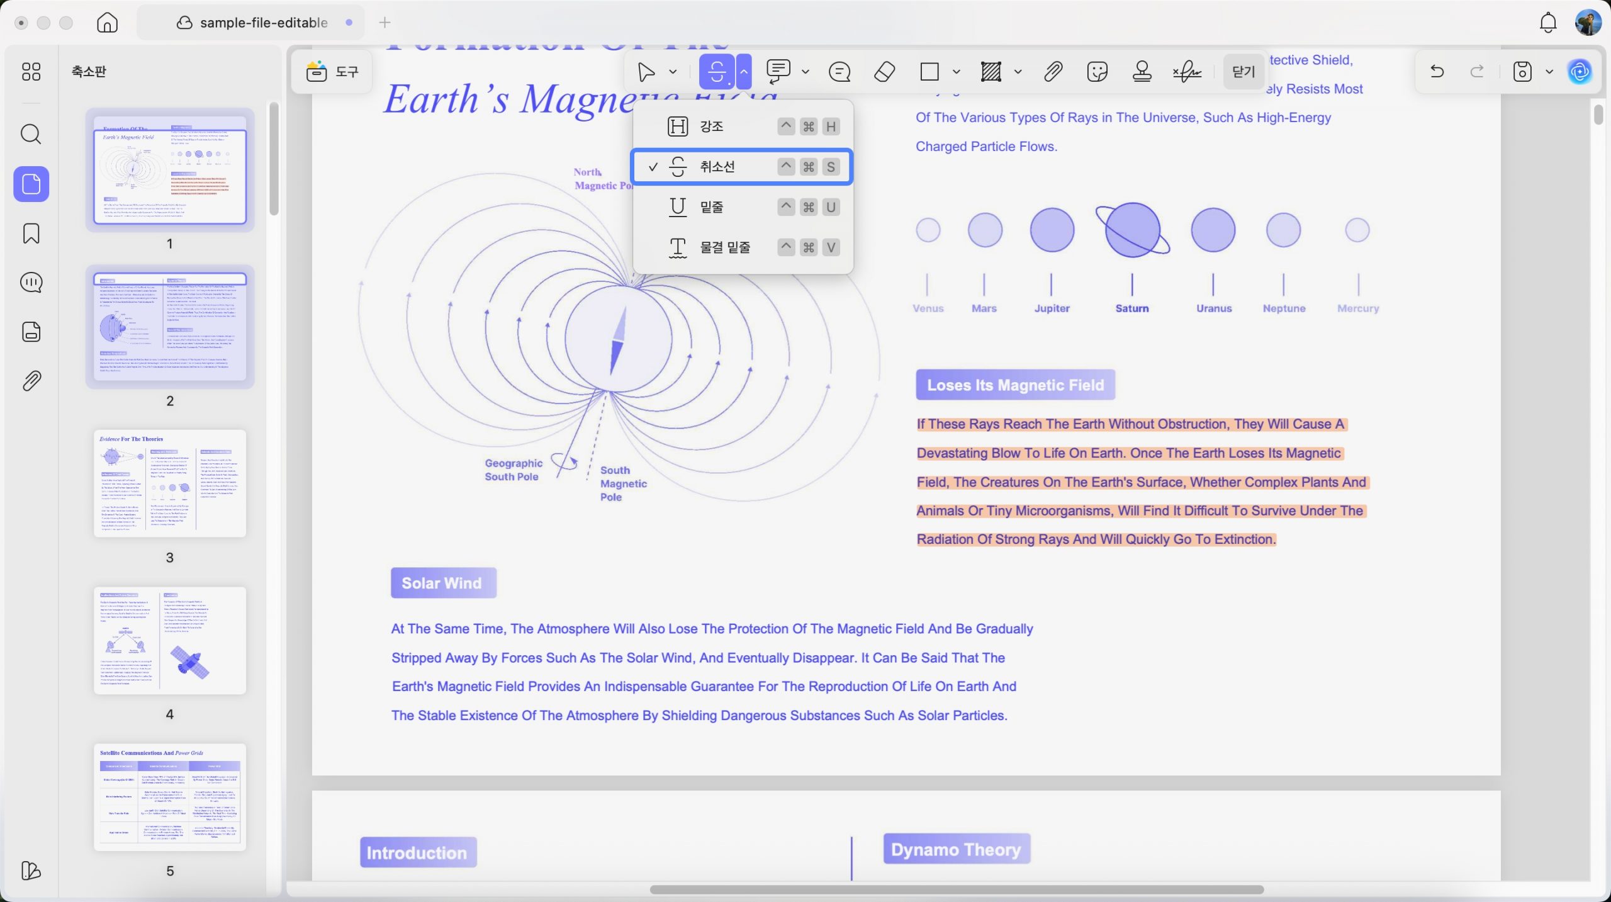Expand the shape tool dropdown arrow
Screen dimensions: 1611x902
pyautogui.click(x=957, y=72)
